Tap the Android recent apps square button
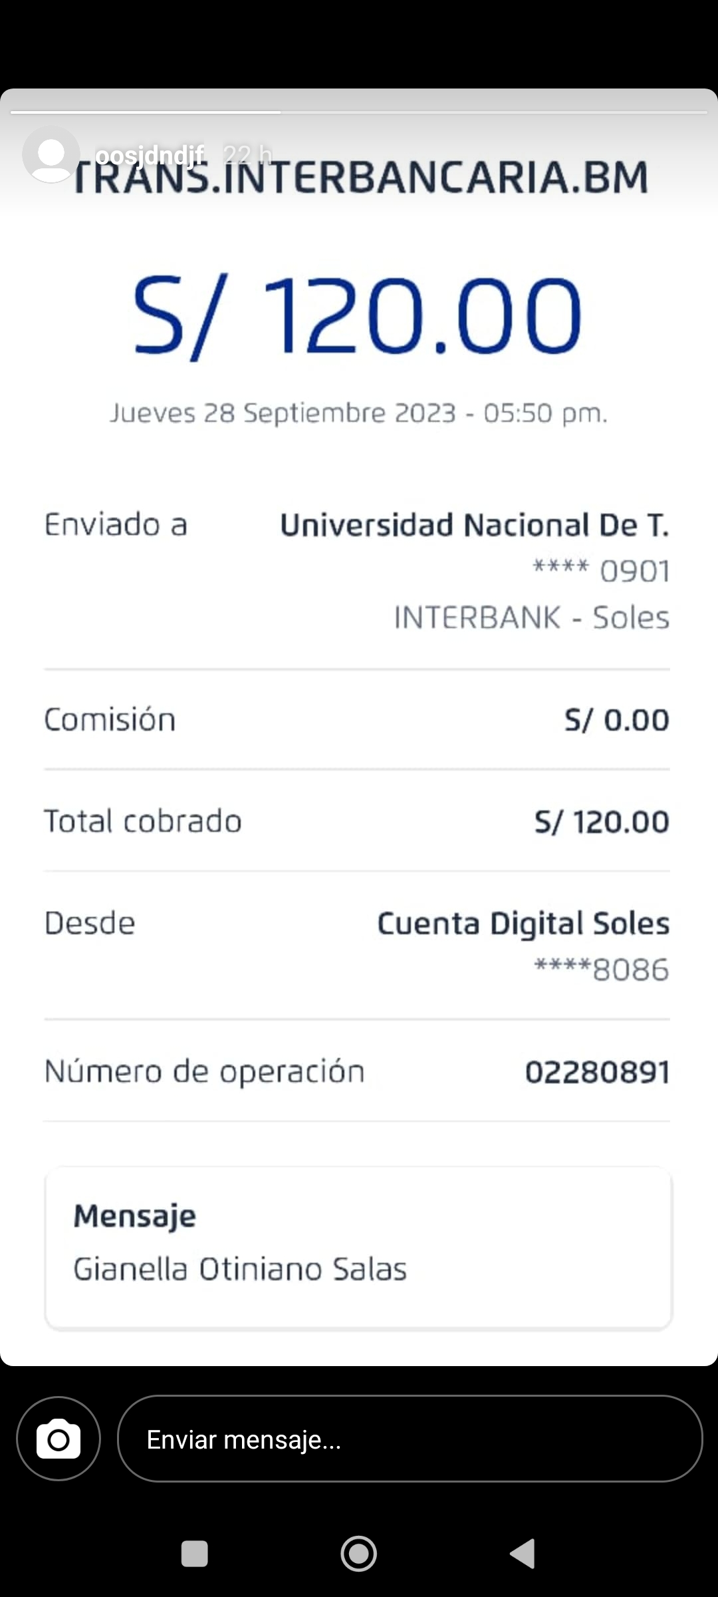718x1597 pixels. 194,1554
